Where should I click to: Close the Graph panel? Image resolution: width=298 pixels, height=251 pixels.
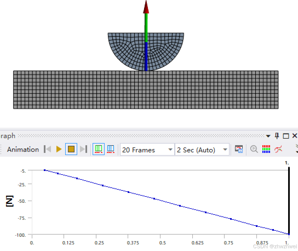pyautogui.click(x=295, y=136)
